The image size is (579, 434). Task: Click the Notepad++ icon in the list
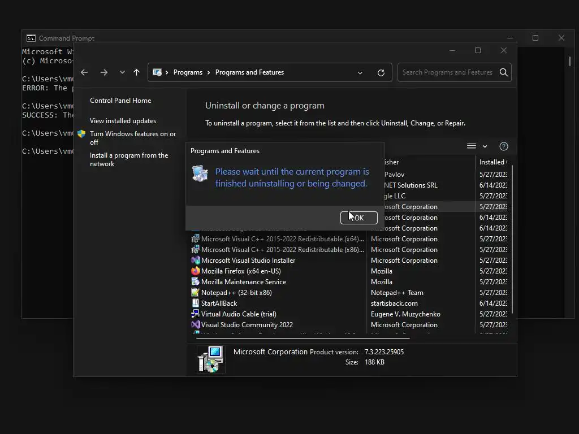coord(195,292)
